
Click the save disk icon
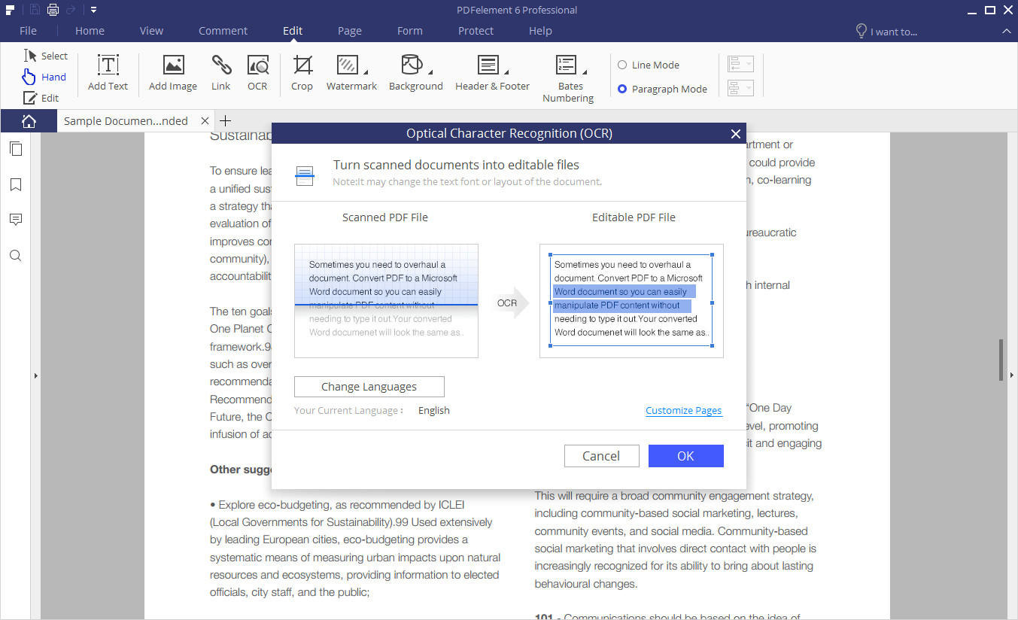[35, 10]
